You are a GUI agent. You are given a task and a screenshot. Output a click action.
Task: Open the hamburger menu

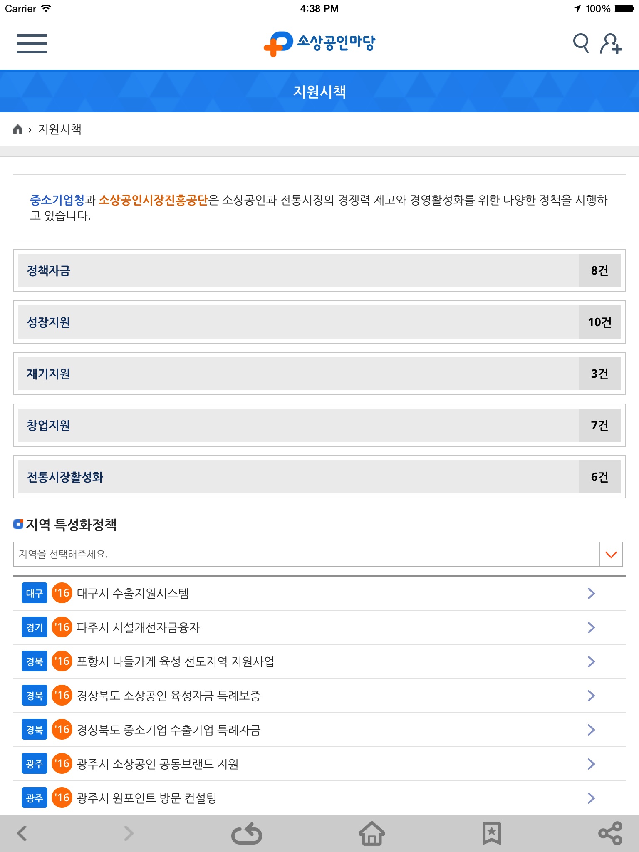click(x=32, y=43)
